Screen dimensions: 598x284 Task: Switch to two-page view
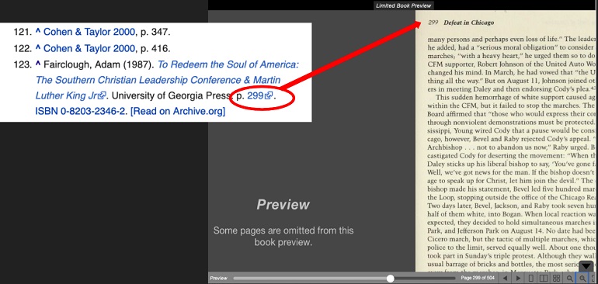tap(544, 279)
